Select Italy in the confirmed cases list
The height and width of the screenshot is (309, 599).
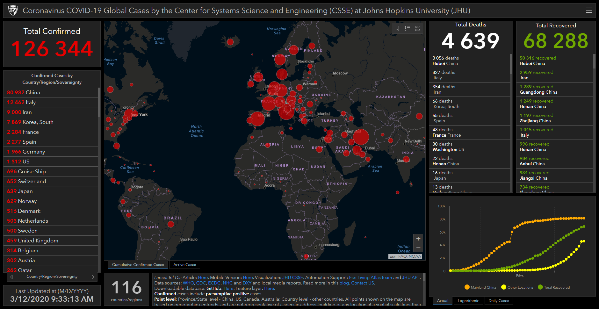tap(31, 102)
